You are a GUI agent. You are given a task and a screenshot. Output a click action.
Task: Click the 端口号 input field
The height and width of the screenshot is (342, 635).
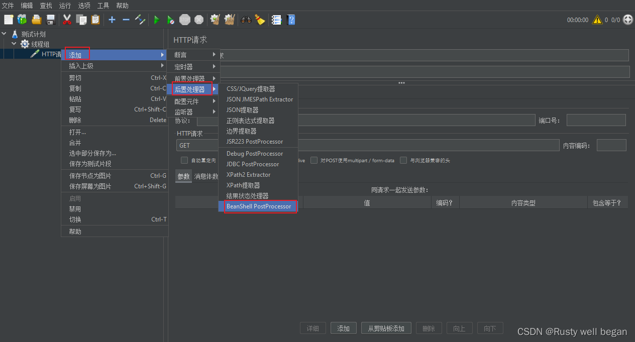click(x=596, y=120)
